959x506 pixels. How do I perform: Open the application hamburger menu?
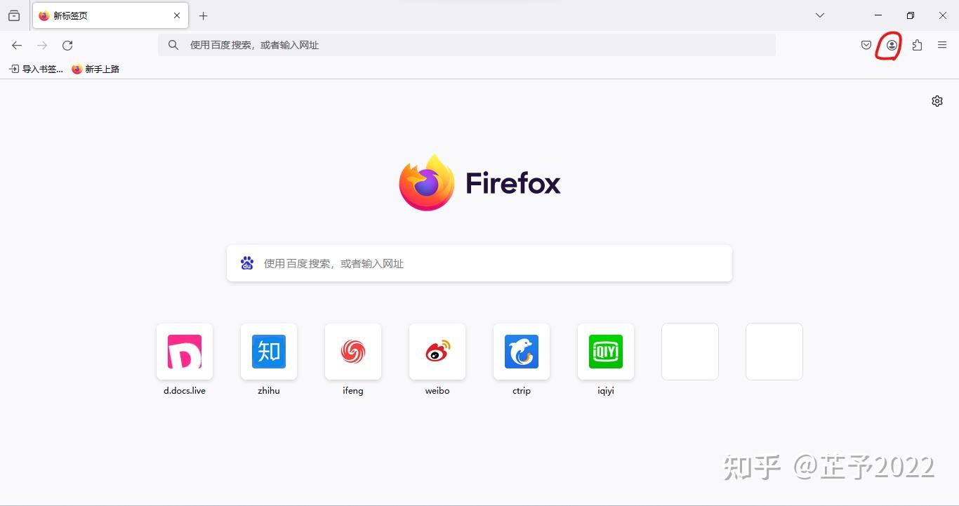942,45
